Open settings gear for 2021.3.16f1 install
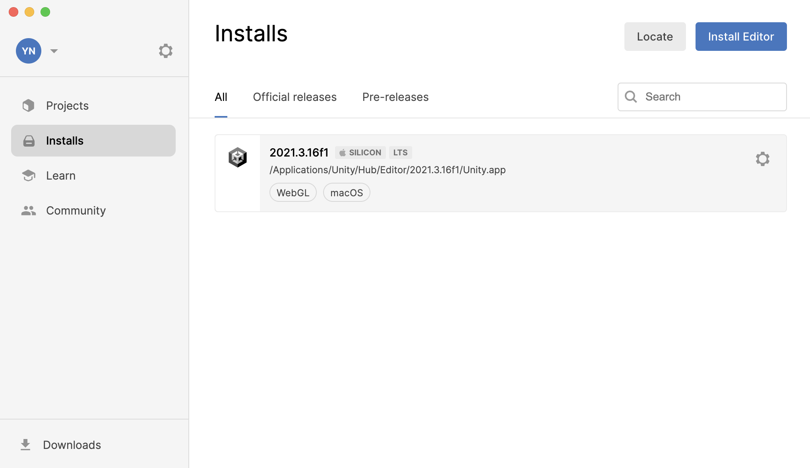This screenshot has height=468, width=810. (x=762, y=159)
